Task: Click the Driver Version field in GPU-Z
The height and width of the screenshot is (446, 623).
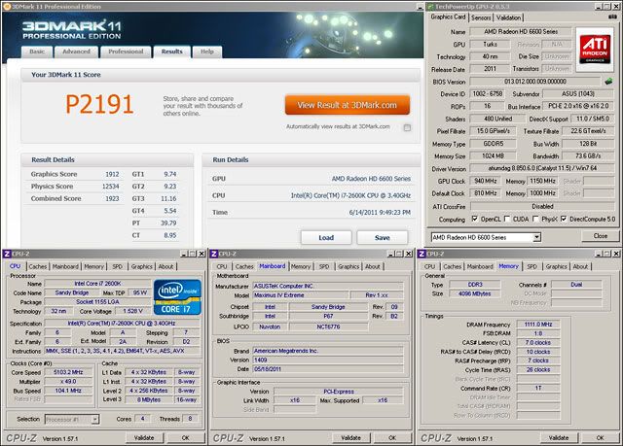Action: tap(542, 168)
